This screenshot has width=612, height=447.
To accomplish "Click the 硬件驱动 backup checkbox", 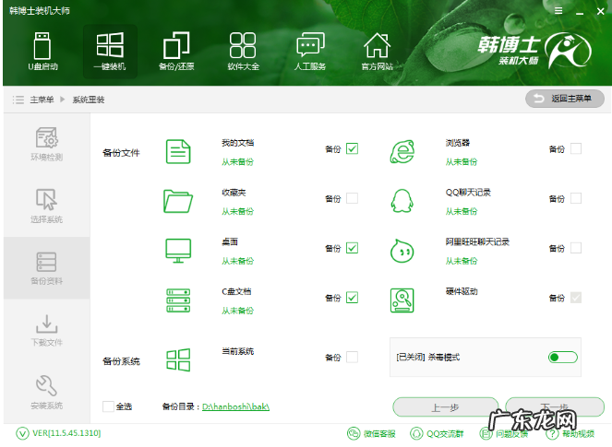I will click(x=576, y=298).
